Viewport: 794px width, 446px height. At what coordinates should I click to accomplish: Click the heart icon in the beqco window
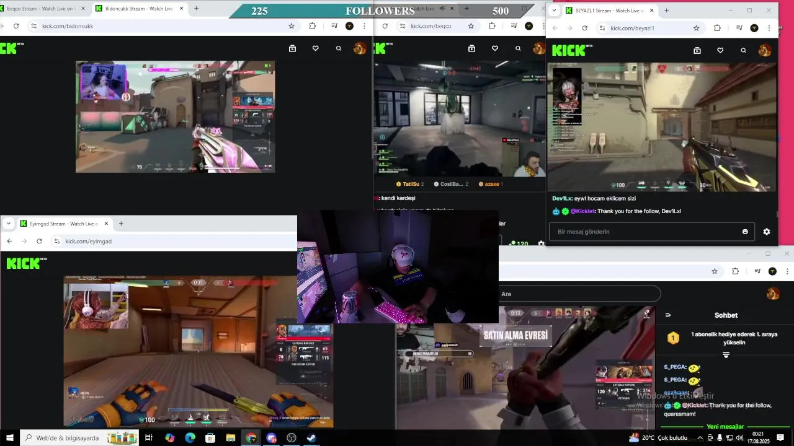[x=495, y=48]
